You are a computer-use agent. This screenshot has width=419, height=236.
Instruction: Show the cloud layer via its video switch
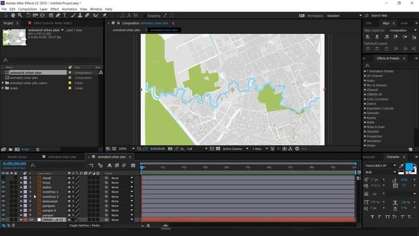coord(3,178)
